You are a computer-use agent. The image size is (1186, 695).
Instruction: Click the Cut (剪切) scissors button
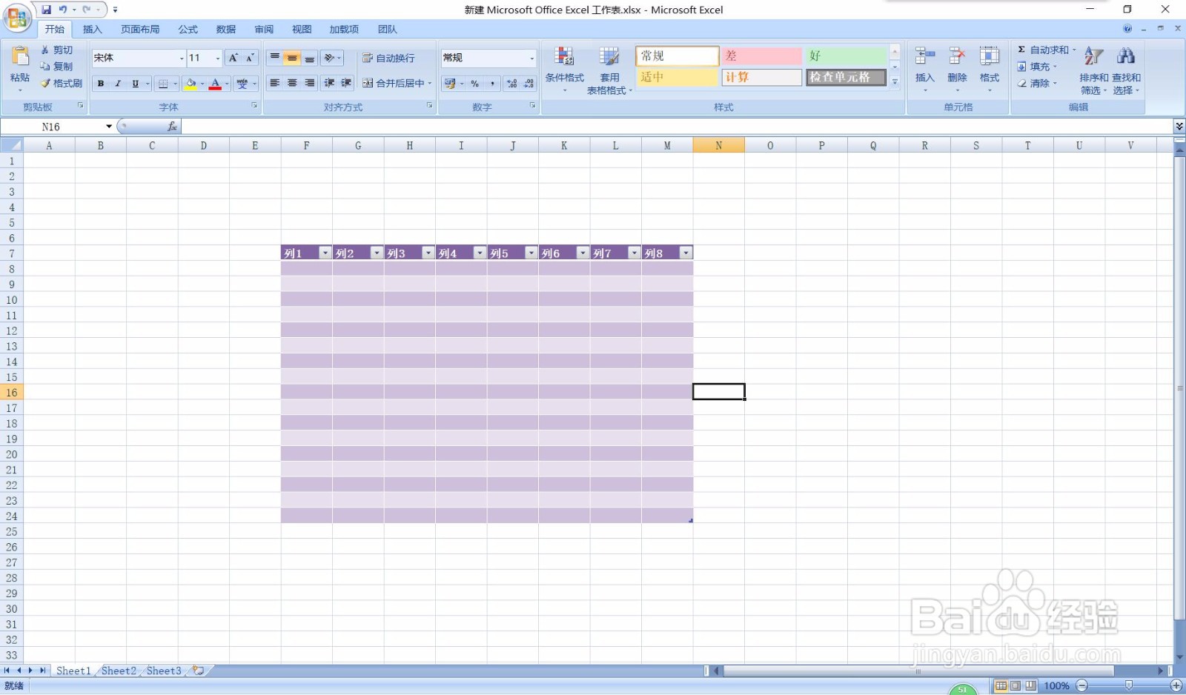(x=56, y=50)
